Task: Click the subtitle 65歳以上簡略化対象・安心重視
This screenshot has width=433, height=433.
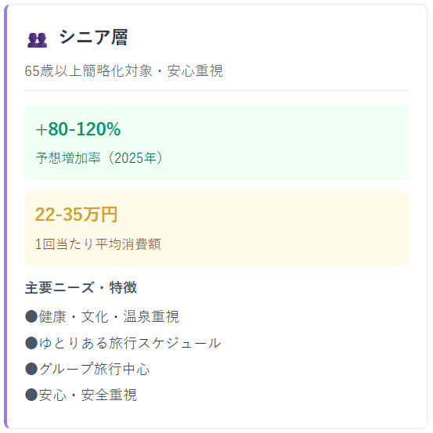Action: coord(124,71)
